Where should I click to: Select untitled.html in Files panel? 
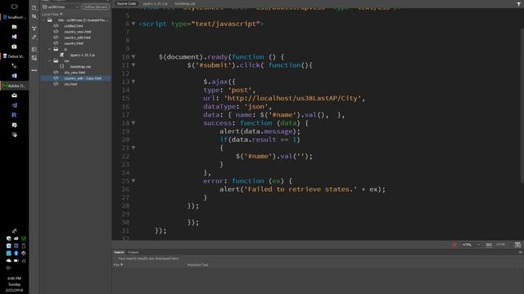[74, 25]
